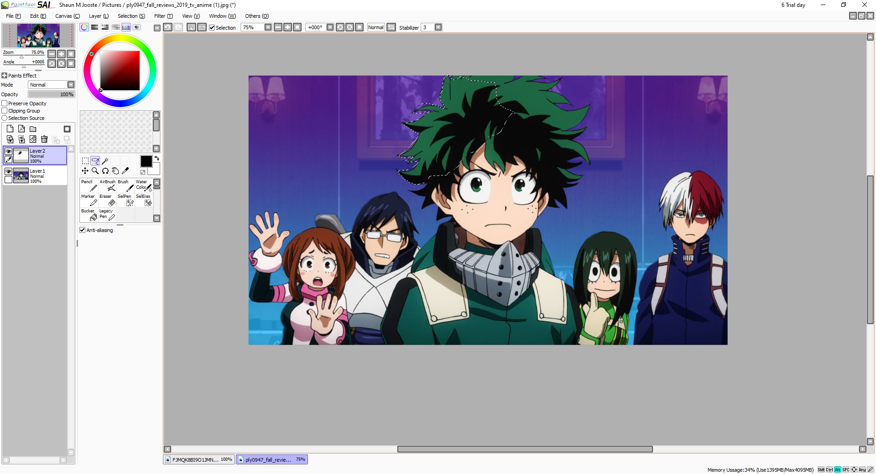Screen dimensions: 876x474
Task: Open the 75% zoom level dropdown
Action: pos(268,27)
